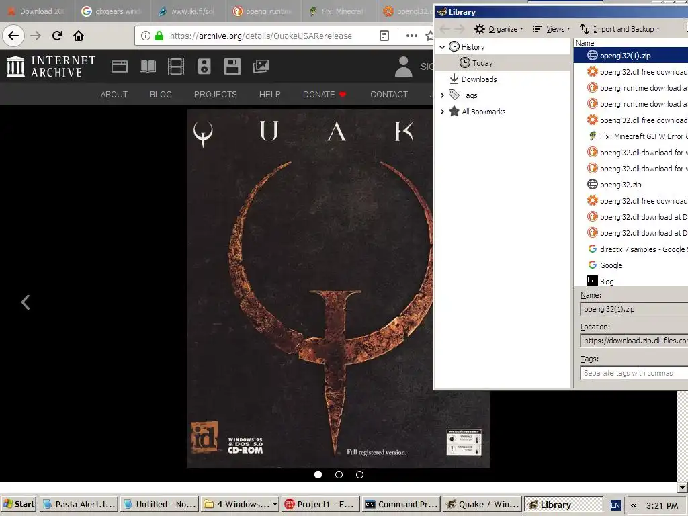Viewport: 688px width, 516px height.
Task: Open Internet Archive Web icon
Action: 120,67
